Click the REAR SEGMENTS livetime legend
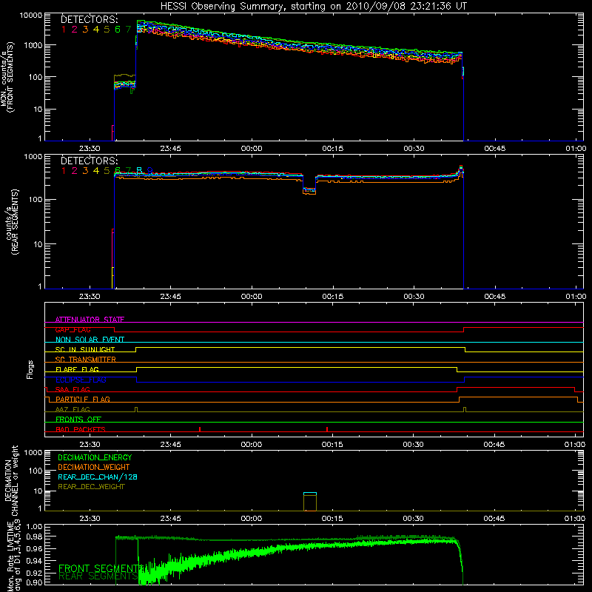Screen dimensions: 592x592 (98, 576)
